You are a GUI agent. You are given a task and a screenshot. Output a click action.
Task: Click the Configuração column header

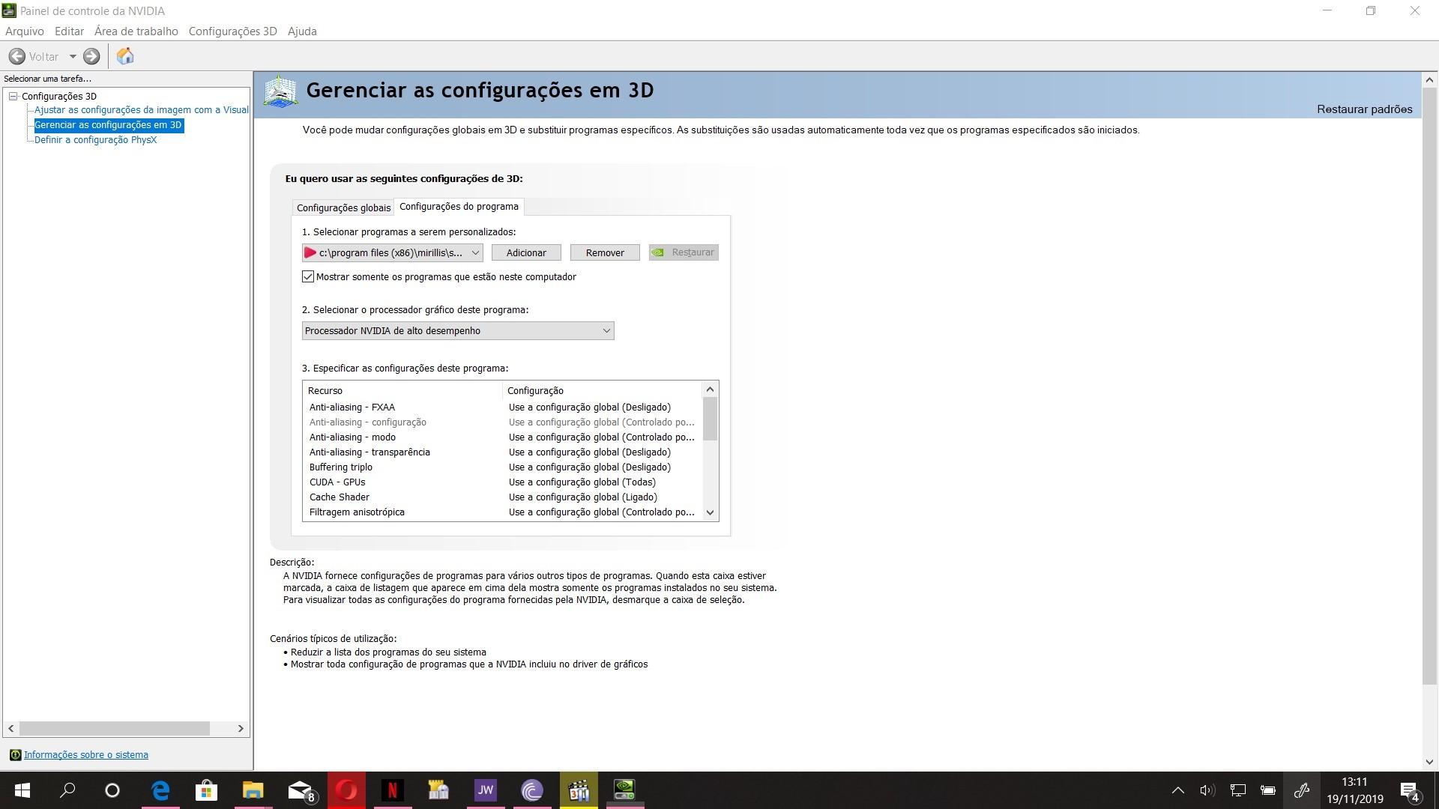pos(603,390)
